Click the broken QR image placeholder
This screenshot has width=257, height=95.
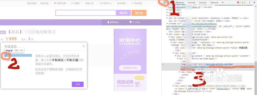[6, 55]
